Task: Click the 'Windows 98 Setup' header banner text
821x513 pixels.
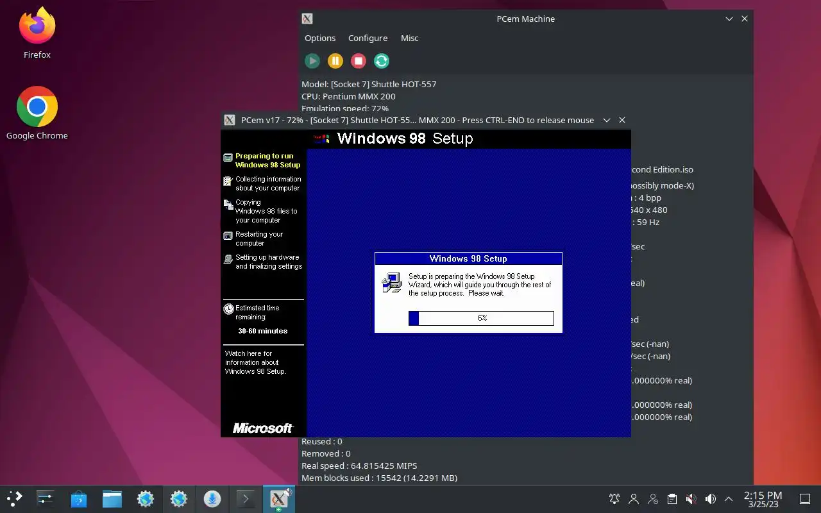Action: [405, 138]
